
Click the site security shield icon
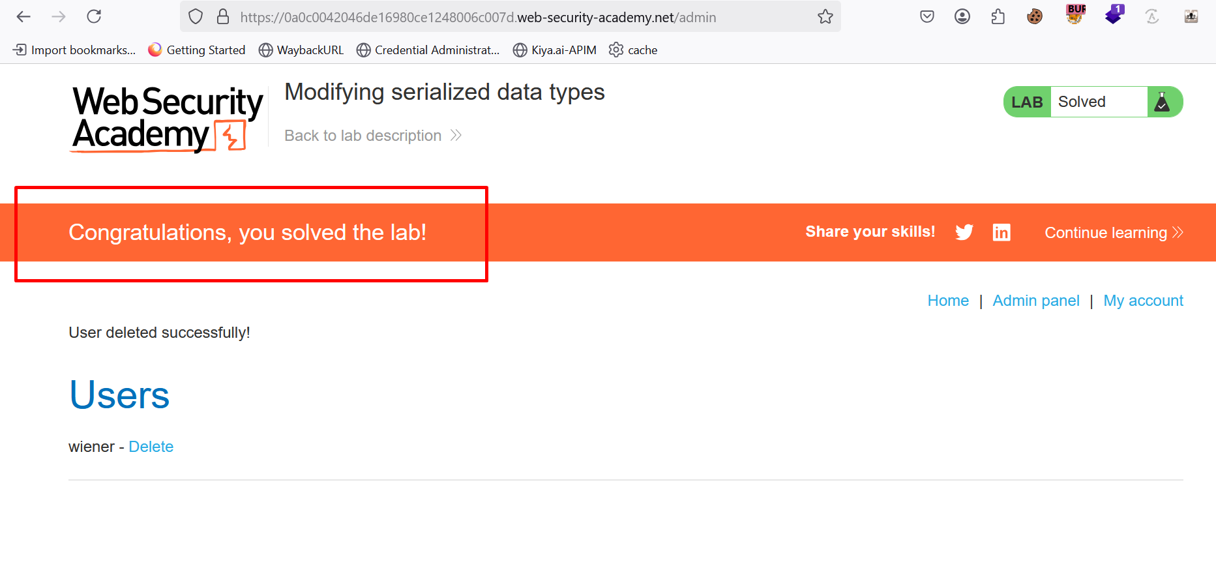pos(196,17)
